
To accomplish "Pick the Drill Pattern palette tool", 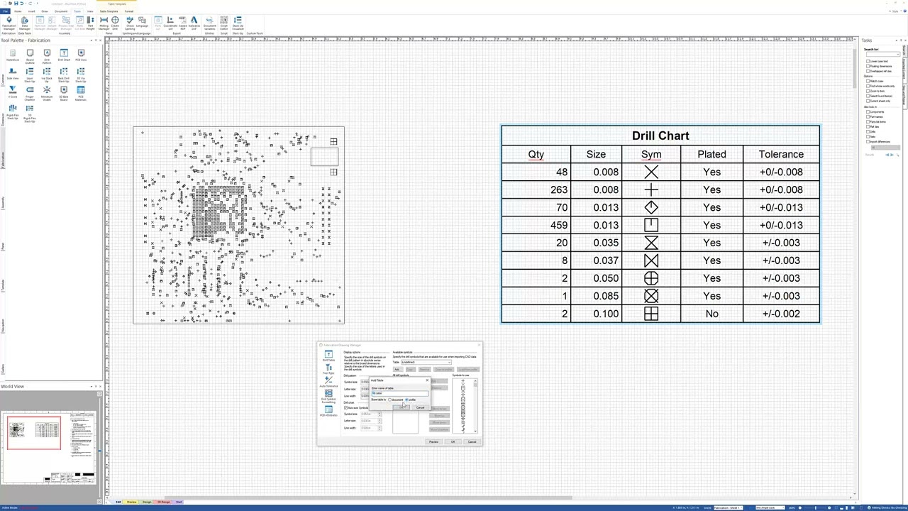I will (x=47, y=56).
